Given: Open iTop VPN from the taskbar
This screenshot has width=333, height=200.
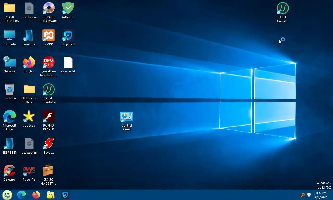Looking at the screenshot, I should pos(65,195).
